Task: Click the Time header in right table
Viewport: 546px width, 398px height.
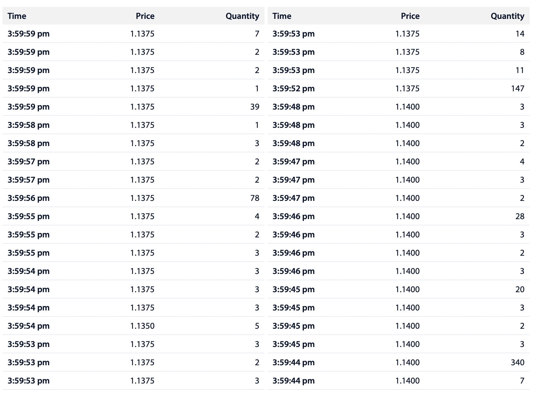Action: coord(282,16)
